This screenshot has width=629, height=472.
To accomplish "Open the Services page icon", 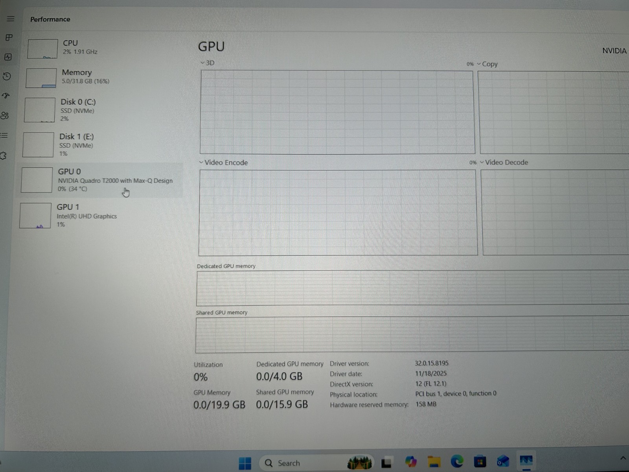I will coord(3,156).
